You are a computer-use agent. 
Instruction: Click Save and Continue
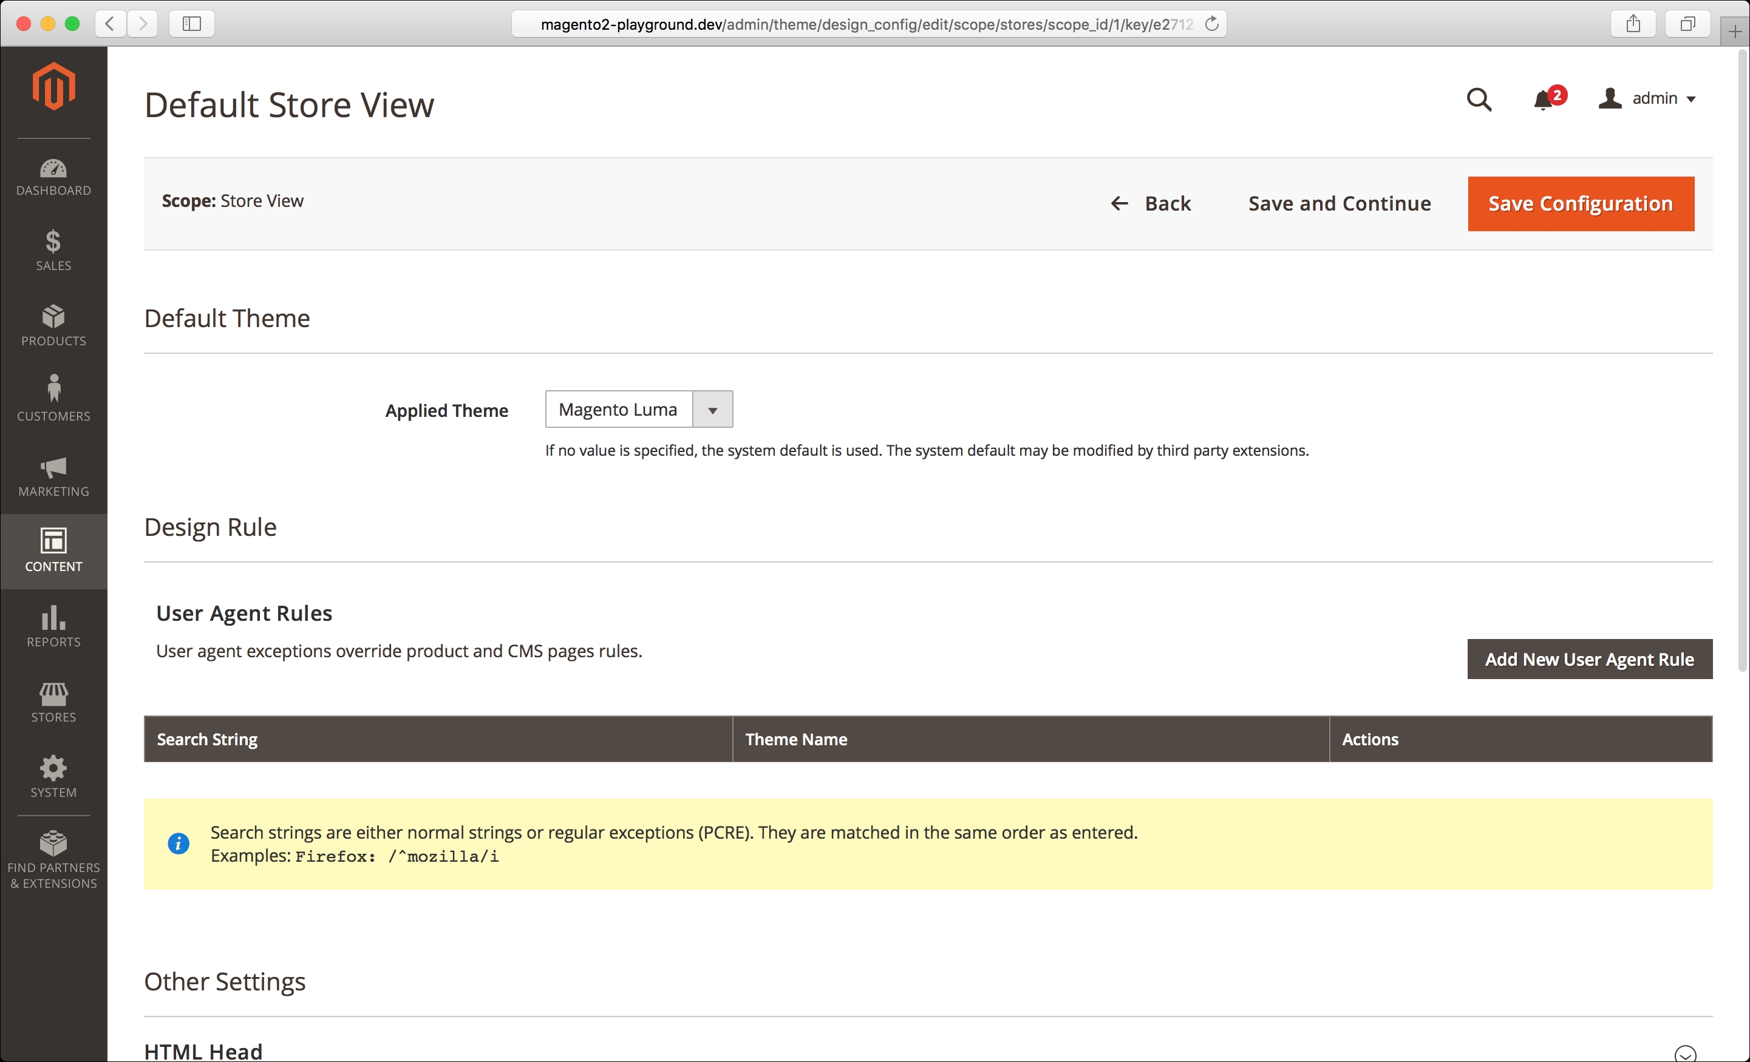pos(1340,204)
